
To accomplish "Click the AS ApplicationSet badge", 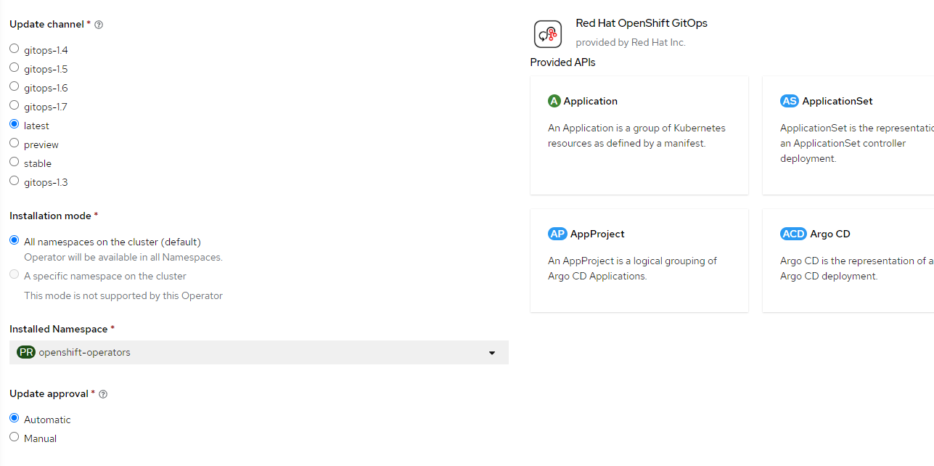I will coord(790,101).
